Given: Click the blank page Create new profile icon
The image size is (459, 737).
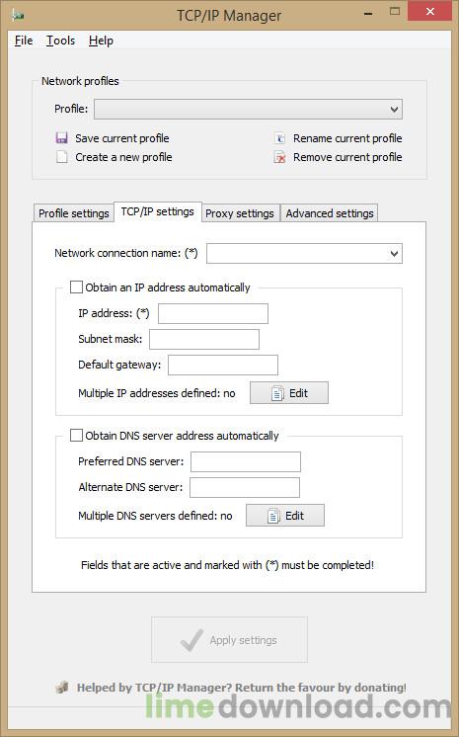Looking at the screenshot, I should [61, 157].
